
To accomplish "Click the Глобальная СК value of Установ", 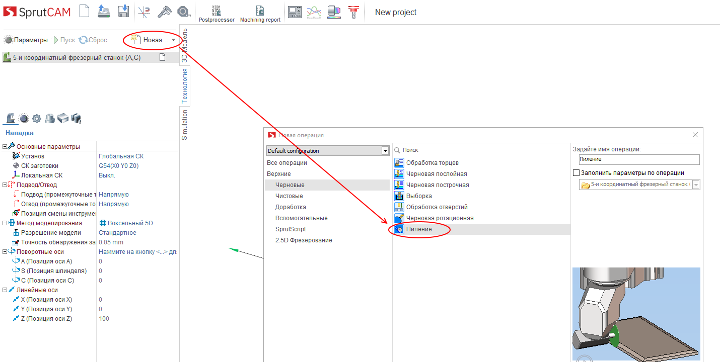I will [121, 156].
